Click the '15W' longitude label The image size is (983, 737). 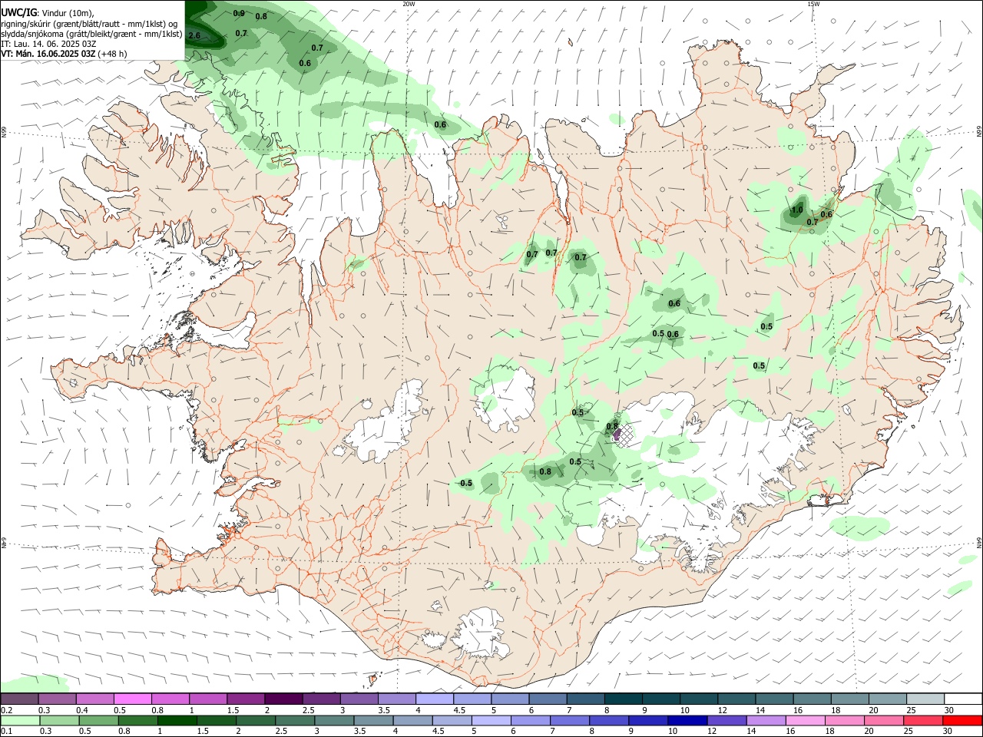pyautogui.click(x=814, y=4)
